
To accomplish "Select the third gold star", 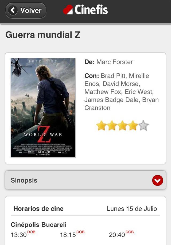I will pyautogui.click(x=122, y=125).
